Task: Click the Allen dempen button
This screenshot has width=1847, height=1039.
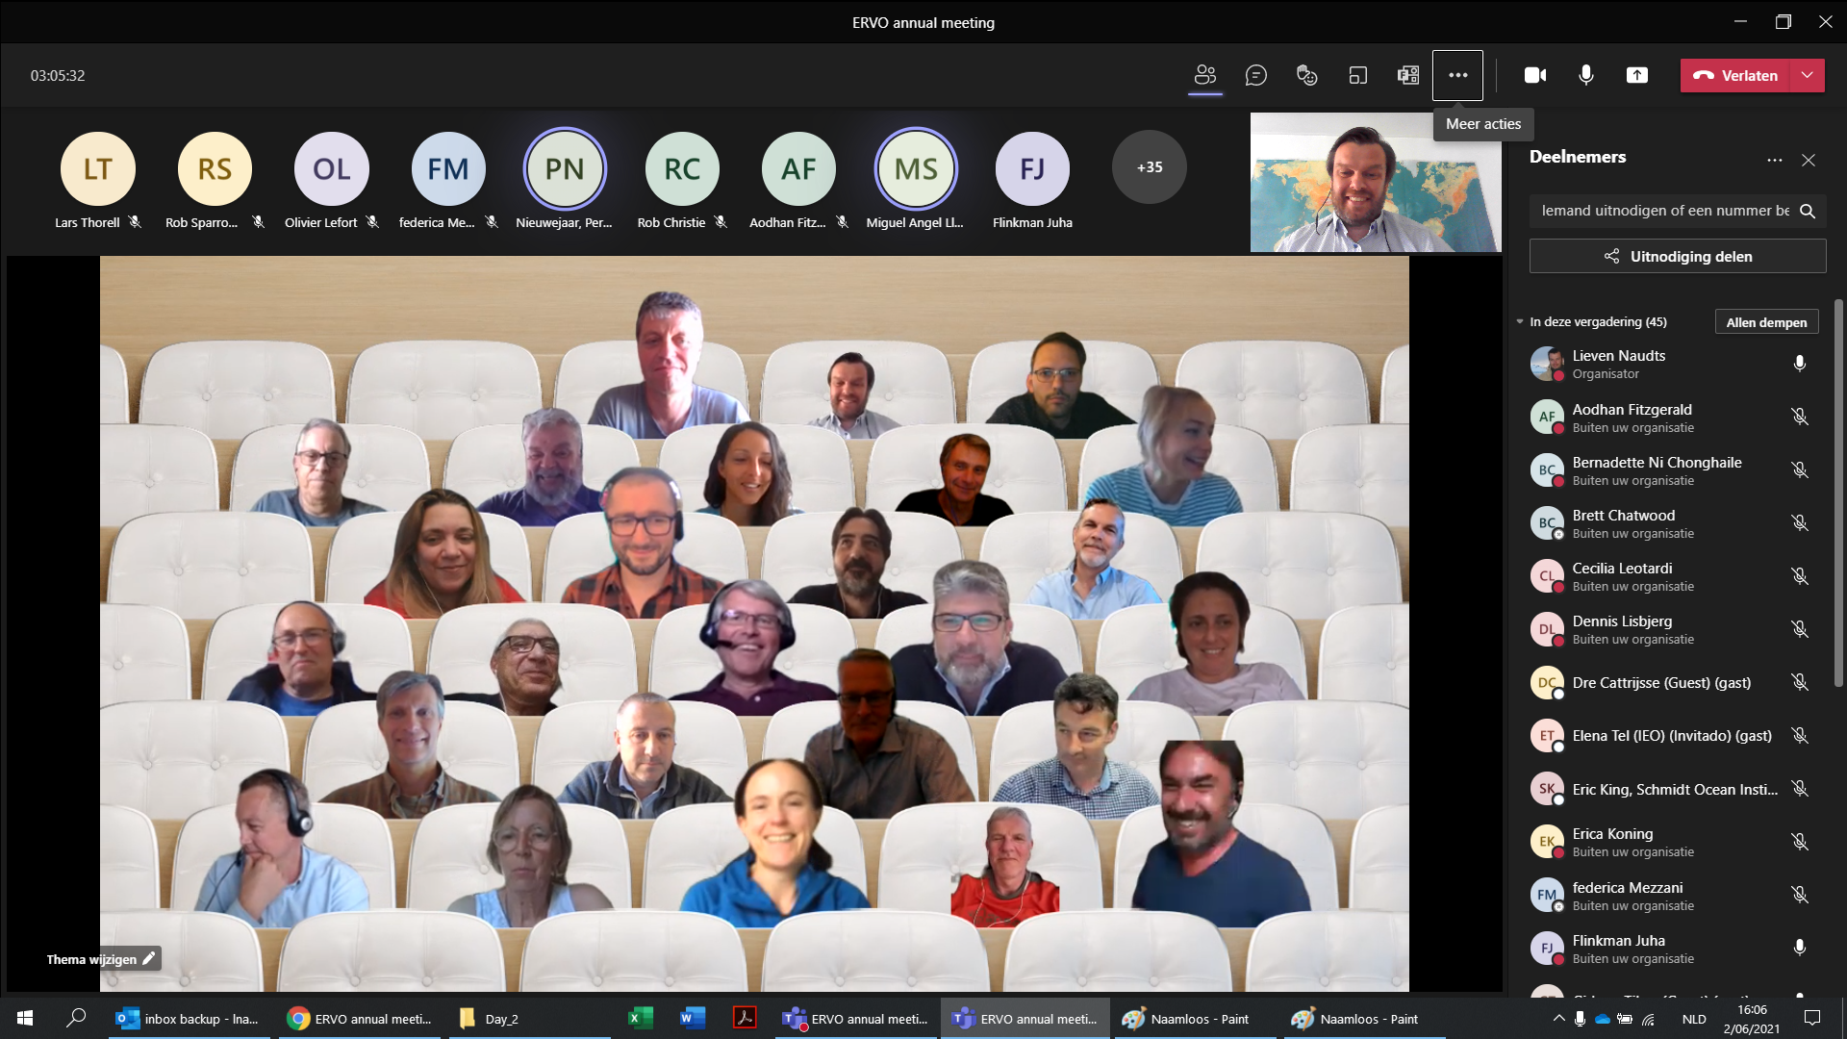Action: point(1766,322)
